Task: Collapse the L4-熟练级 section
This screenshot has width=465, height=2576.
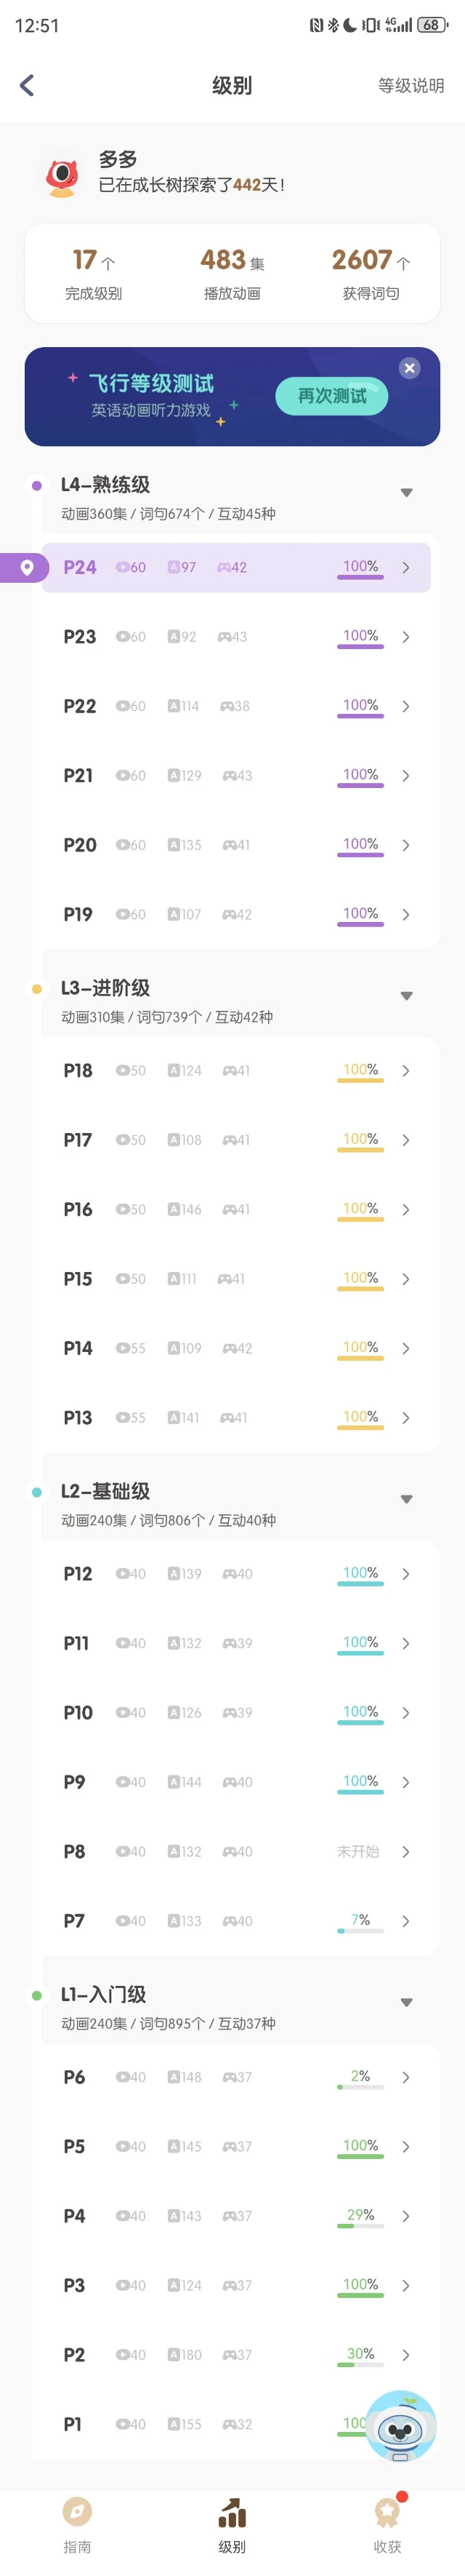Action: 406,492
